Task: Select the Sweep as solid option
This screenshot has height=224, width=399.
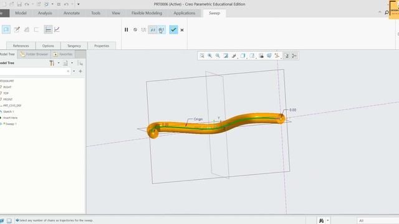Action: (x=6, y=29)
